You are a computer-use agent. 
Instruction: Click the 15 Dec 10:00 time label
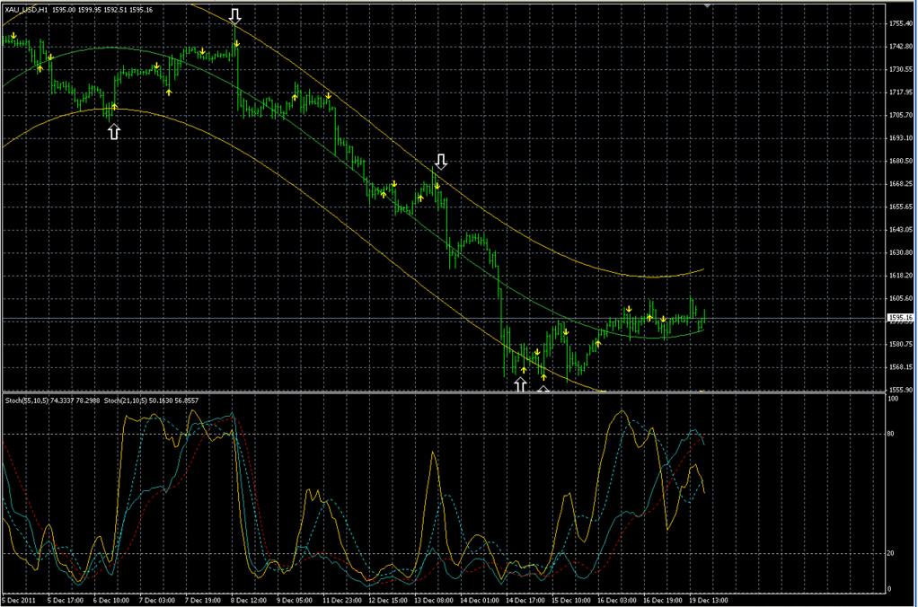pos(570,601)
